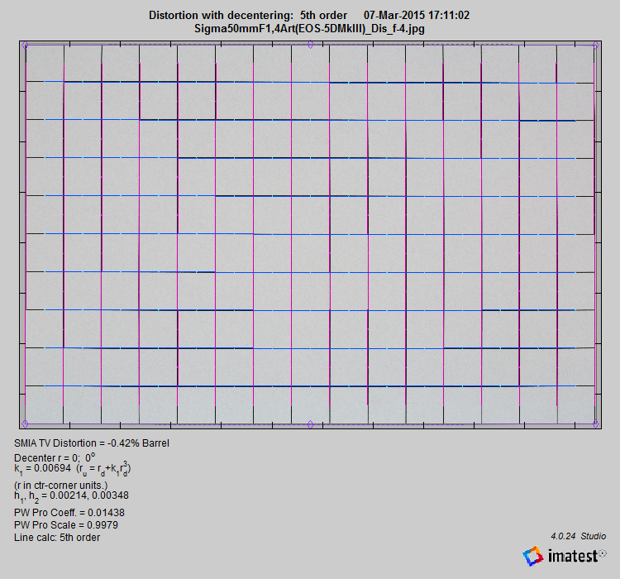Click the 'Line calc: 5th order' text

point(57,538)
